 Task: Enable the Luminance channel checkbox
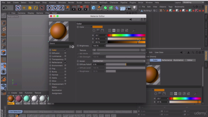point(65,56)
